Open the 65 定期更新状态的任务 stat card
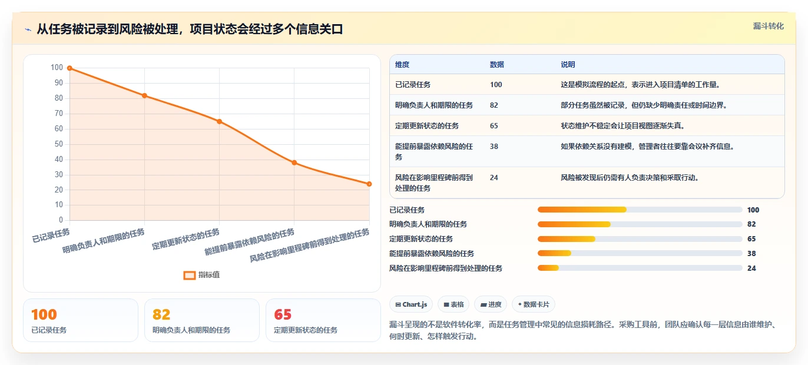This screenshot has width=808, height=365. (x=323, y=320)
